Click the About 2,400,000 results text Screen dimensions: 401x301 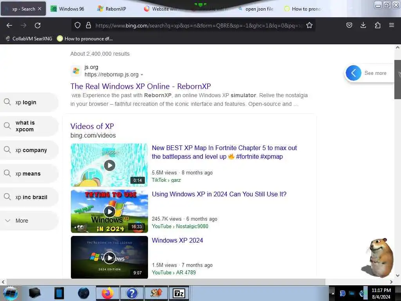100,54
